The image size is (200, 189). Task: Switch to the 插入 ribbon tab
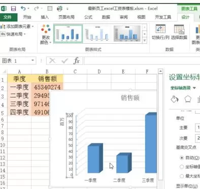point(45,17)
